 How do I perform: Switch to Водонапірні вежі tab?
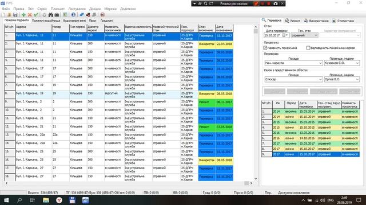74,20
